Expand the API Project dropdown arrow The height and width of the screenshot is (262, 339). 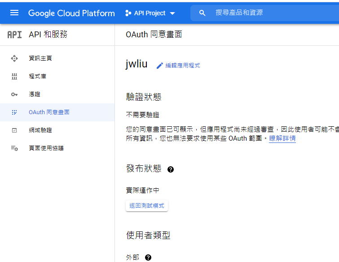pyautogui.click(x=172, y=13)
